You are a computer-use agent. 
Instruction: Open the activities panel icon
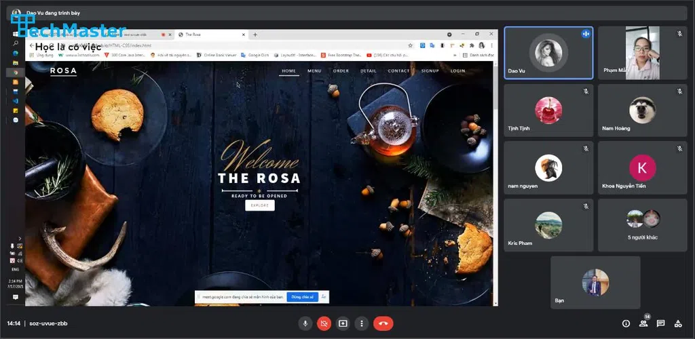coord(678,323)
